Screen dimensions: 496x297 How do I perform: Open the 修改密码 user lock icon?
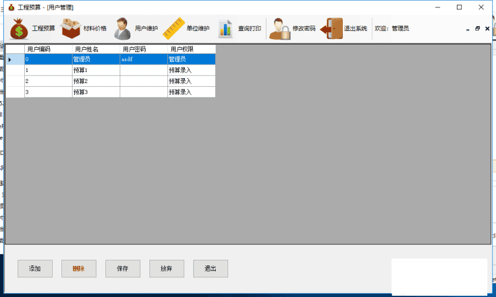(x=280, y=29)
